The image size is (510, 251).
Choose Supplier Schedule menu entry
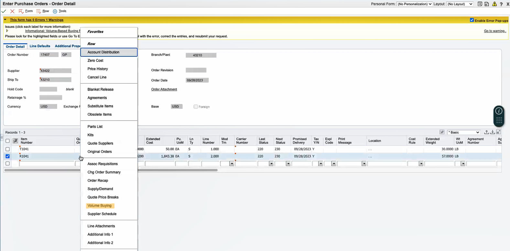point(109,214)
